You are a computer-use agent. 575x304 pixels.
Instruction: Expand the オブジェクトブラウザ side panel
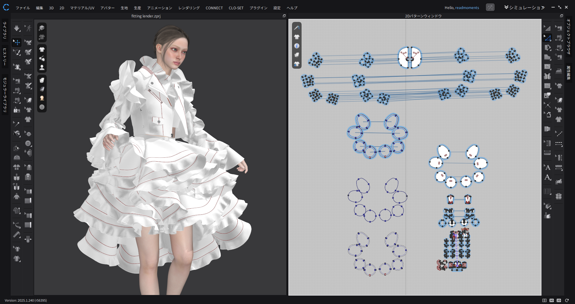coord(568,36)
